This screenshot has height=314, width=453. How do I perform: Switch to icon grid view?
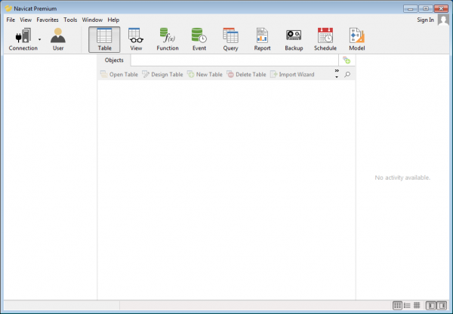(397, 306)
